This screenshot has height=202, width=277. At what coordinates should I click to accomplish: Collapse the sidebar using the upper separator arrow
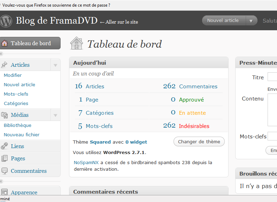(x=1, y=54)
